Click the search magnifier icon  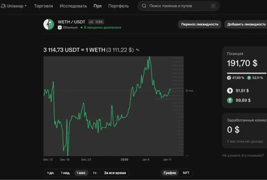point(144,6)
